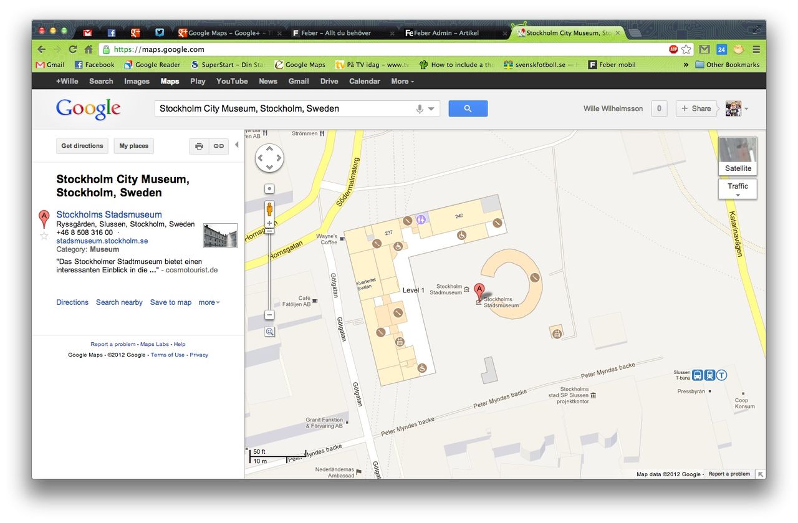Click the blue search button
This screenshot has height=523, width=798.
coord(468,108)
